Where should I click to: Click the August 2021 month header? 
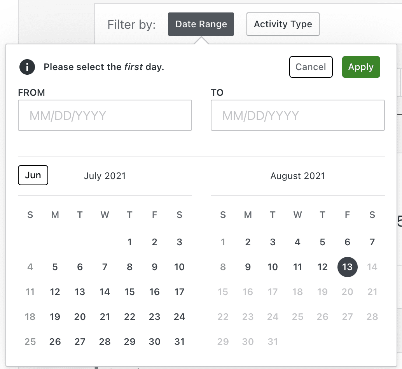tap(297, 176)
